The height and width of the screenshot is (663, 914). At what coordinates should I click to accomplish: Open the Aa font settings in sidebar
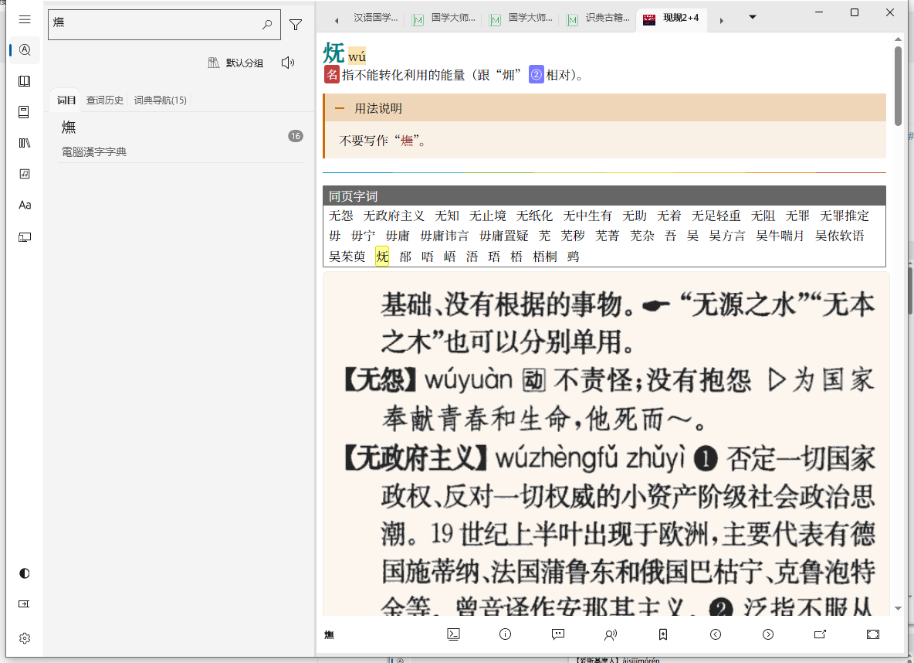(25, 205)
